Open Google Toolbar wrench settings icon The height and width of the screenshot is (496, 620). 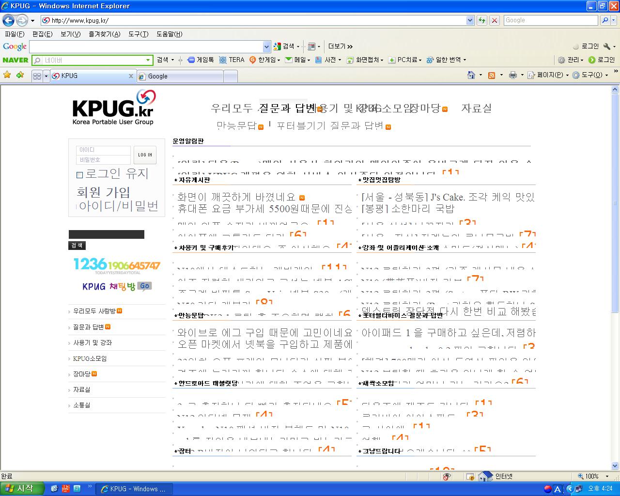(x=606, y=46)
